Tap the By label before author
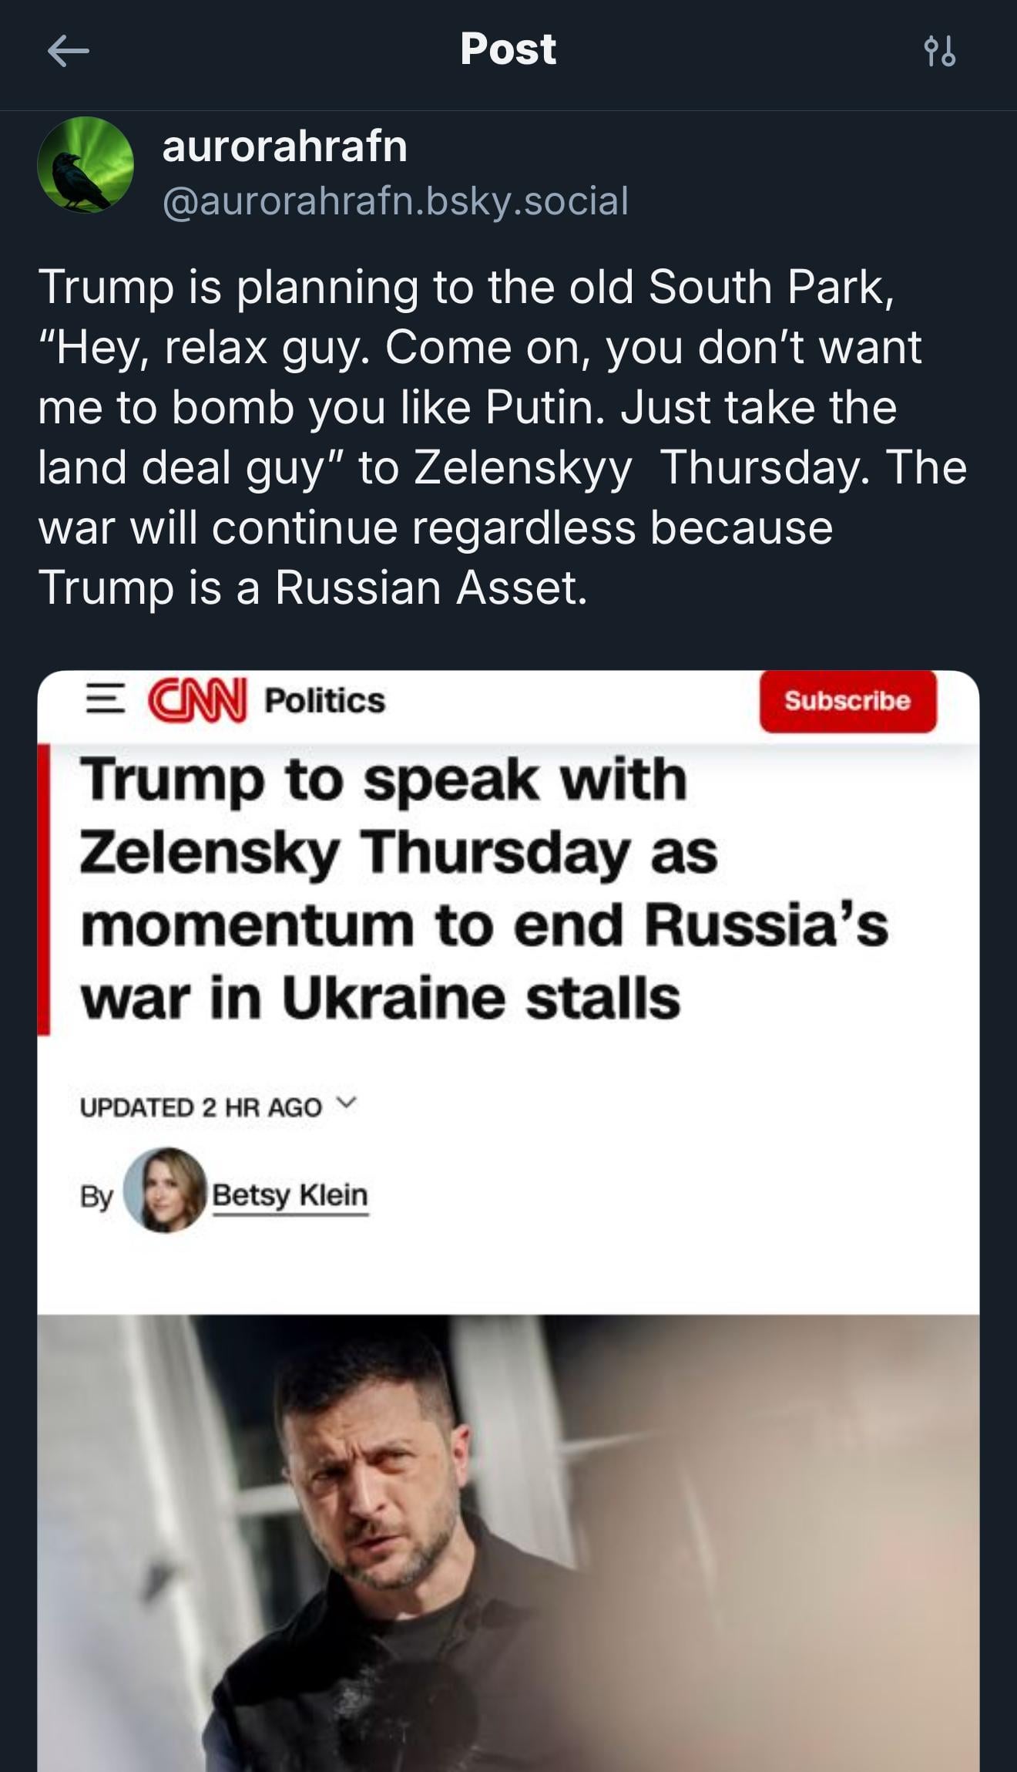Viewport: 1017px width, 1772px height. pos(96,1196)
